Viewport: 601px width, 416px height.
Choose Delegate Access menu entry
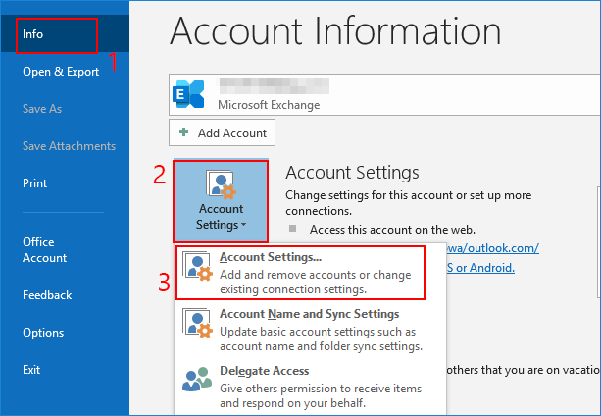coord(311,387)
